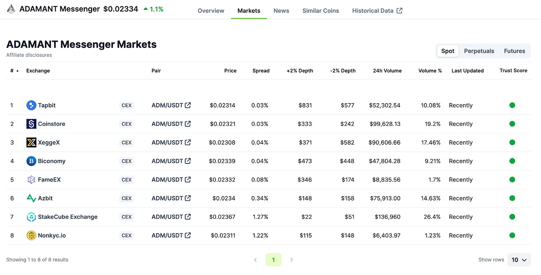This screenshot has width=541, height=275.
Task: Sort by Trust Score column header
Action: click(x=514, y=71)
